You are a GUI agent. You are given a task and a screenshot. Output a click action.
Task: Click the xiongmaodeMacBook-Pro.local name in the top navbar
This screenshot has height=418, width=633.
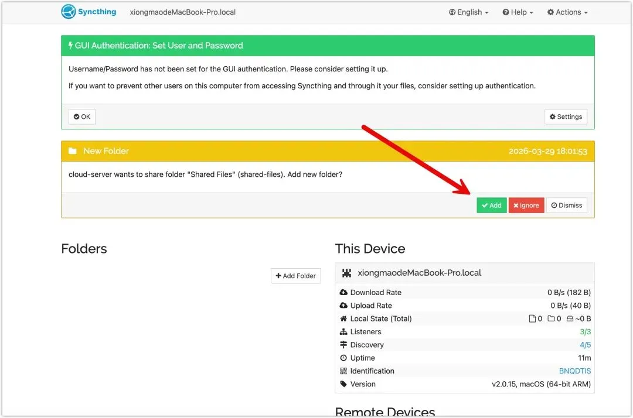tap(182, 12)
